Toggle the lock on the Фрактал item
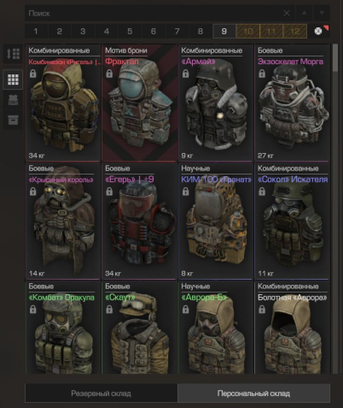 pos(109,74)
